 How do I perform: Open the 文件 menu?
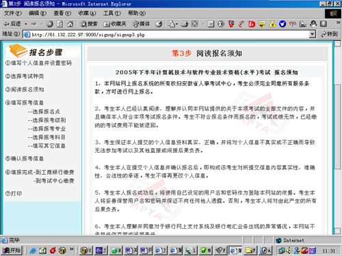(13, 13)
